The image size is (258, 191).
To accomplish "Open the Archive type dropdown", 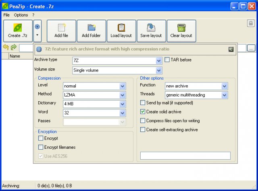I will [x=158, y=61].
